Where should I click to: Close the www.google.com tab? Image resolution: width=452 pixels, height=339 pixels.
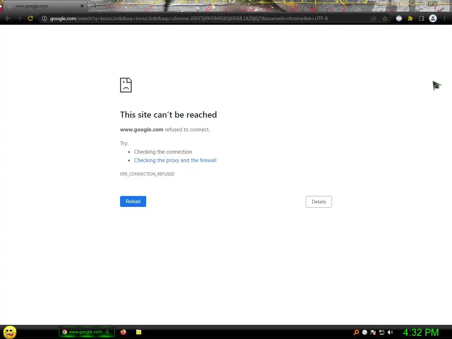(82, 6)
